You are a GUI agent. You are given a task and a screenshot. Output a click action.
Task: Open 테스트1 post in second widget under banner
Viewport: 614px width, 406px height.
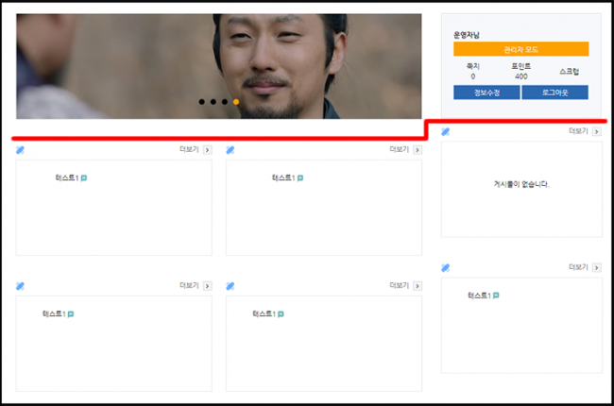[283, 178]
